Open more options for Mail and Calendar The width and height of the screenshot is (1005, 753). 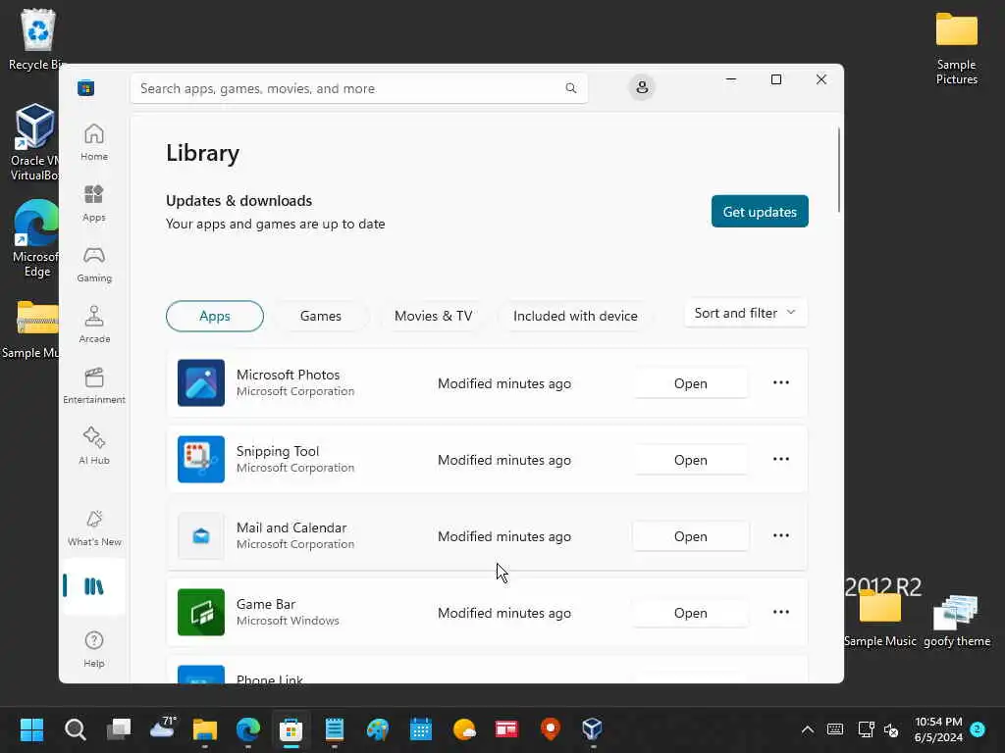pos(780,535)
